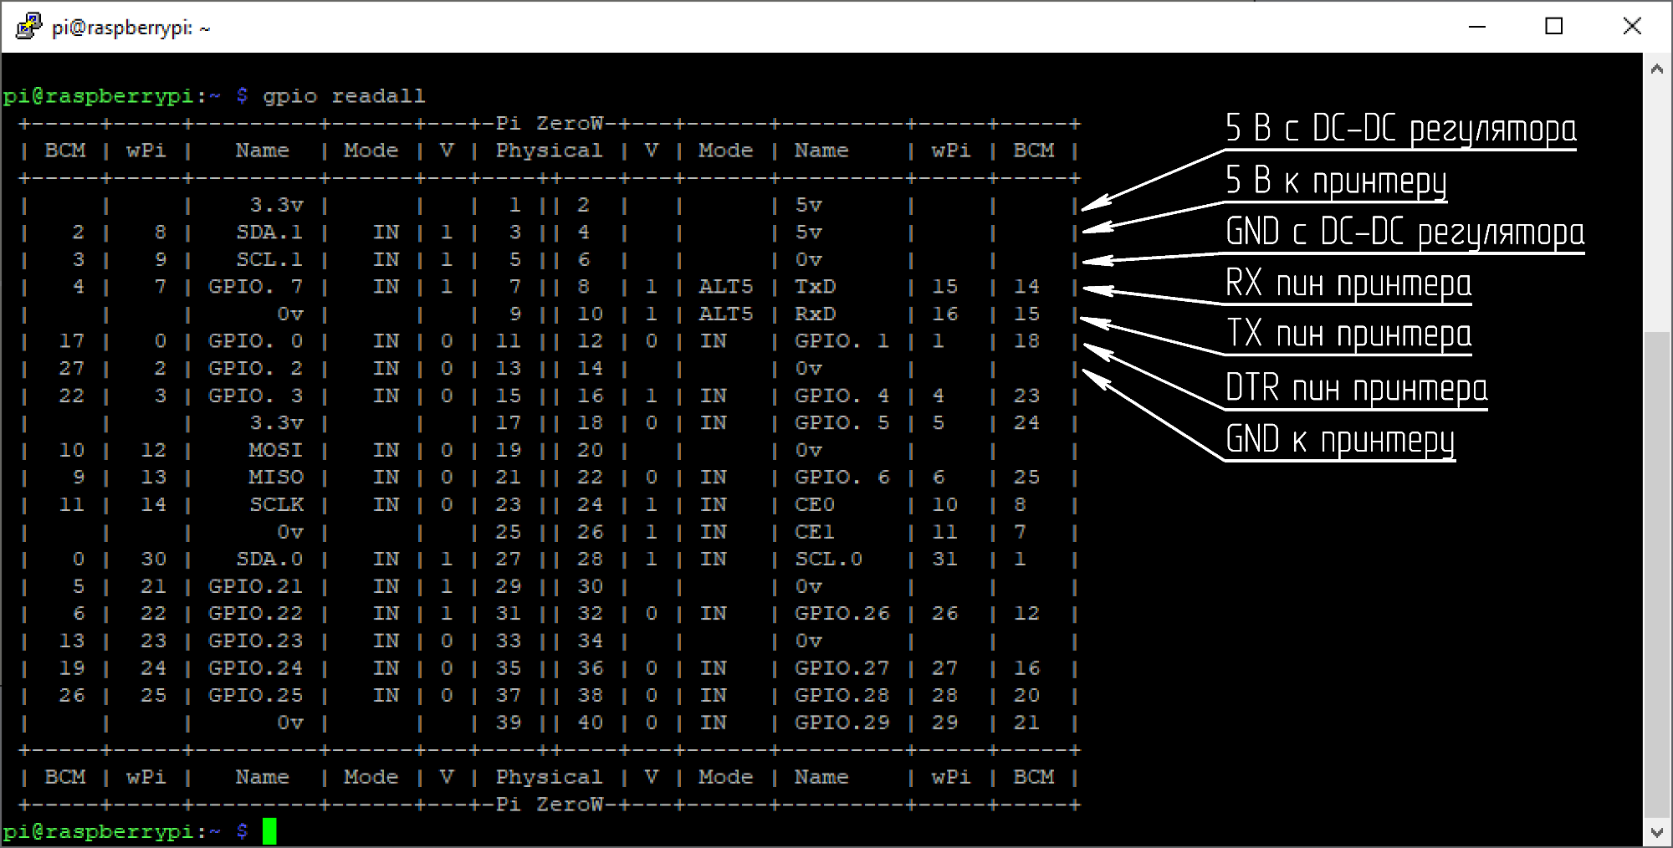Click the top 'Pi ZeroW' table header
Image resolution: width=1673 pixels, height=848 pixels.
(x=549, y=124)
